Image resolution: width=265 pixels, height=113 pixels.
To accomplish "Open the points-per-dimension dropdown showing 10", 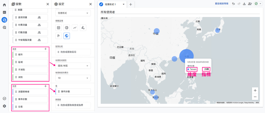I will point(73,78).
